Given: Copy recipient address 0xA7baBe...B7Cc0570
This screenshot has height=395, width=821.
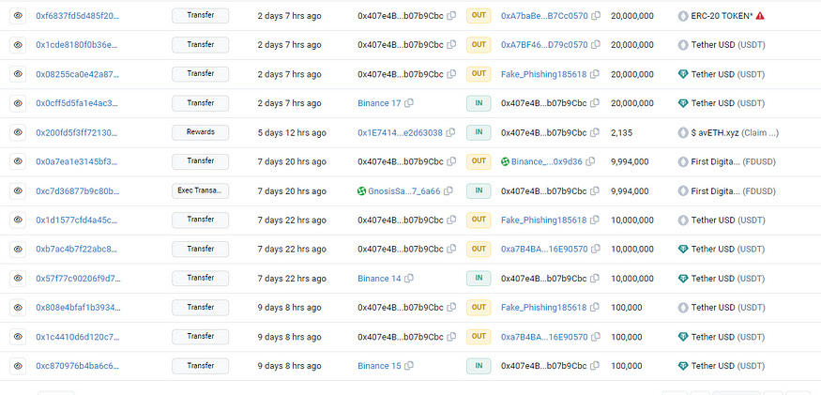Looking at the screenshot, I should [x=596, y=16].
